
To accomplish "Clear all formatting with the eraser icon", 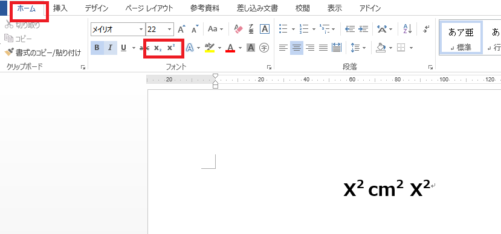I will (238, 30).
